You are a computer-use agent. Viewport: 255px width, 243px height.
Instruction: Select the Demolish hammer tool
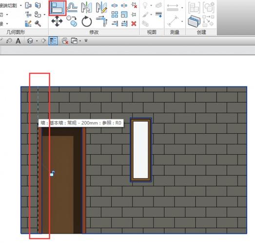point(38,24)
